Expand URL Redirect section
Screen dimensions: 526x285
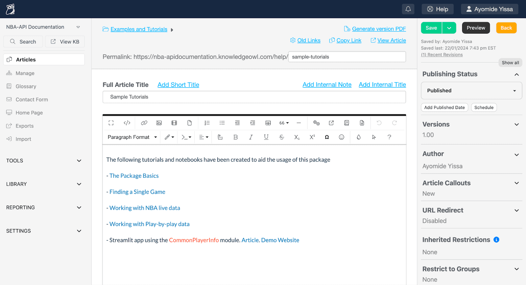coord(516,210)
